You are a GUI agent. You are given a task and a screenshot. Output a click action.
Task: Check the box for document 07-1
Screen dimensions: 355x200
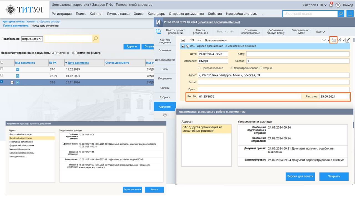[x=2, y=69]
